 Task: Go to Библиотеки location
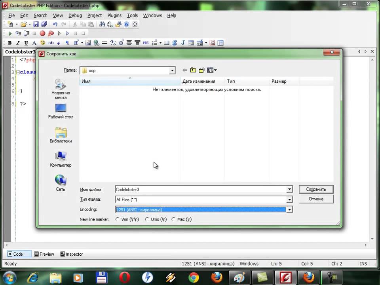coord(61,135)
